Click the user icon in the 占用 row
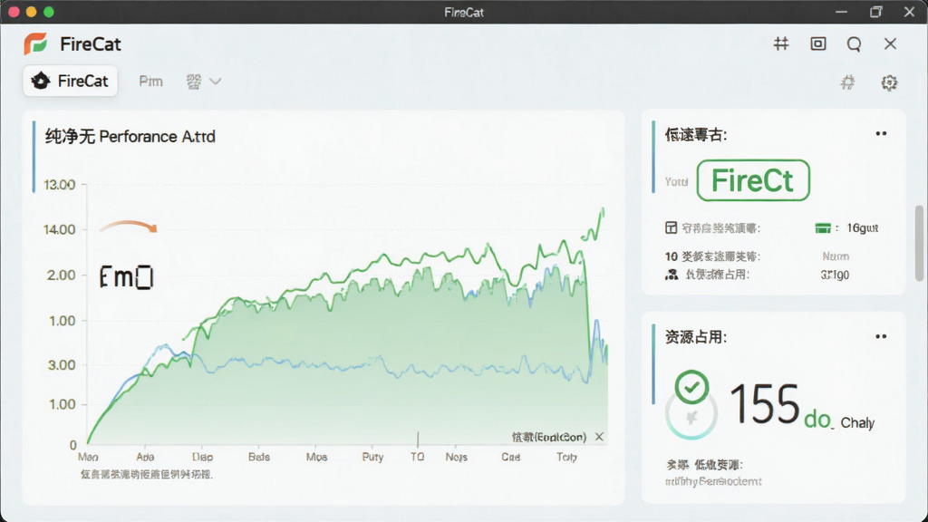This screenshot has height=522, width=928. (672, 275)
